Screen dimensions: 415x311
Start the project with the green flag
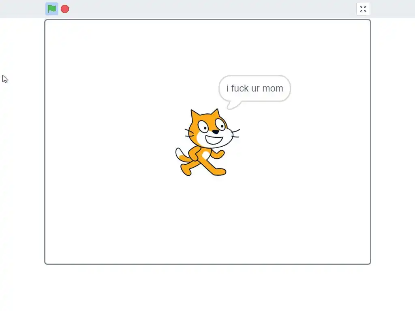[52, 9]
